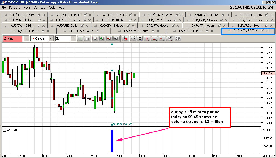
Task: Open the f(x) indicators tool
Action: click(x=147, y=38)
